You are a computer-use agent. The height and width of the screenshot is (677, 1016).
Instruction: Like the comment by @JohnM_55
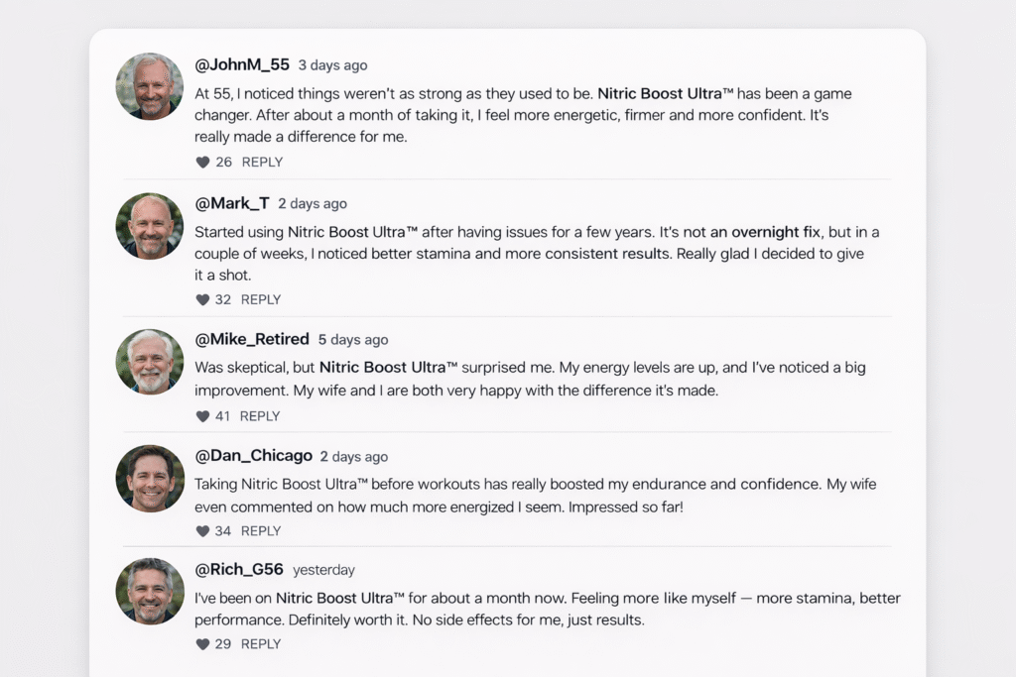tap(202, 163)
